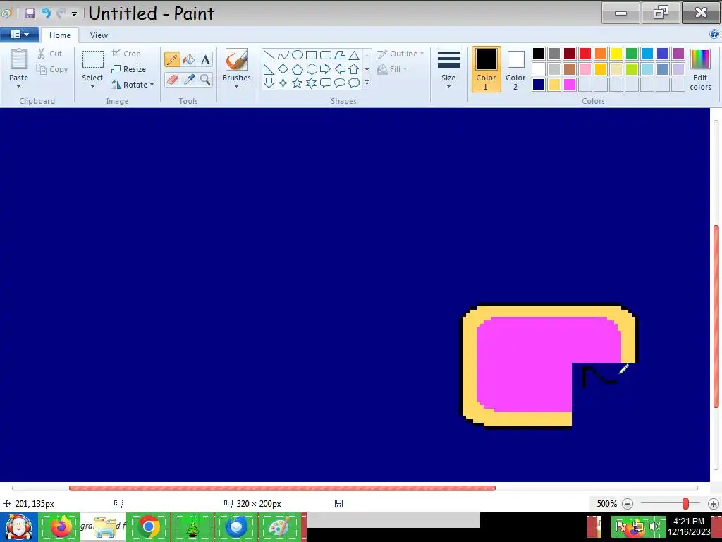Open Chrome from the taskbar

[148, 526]
